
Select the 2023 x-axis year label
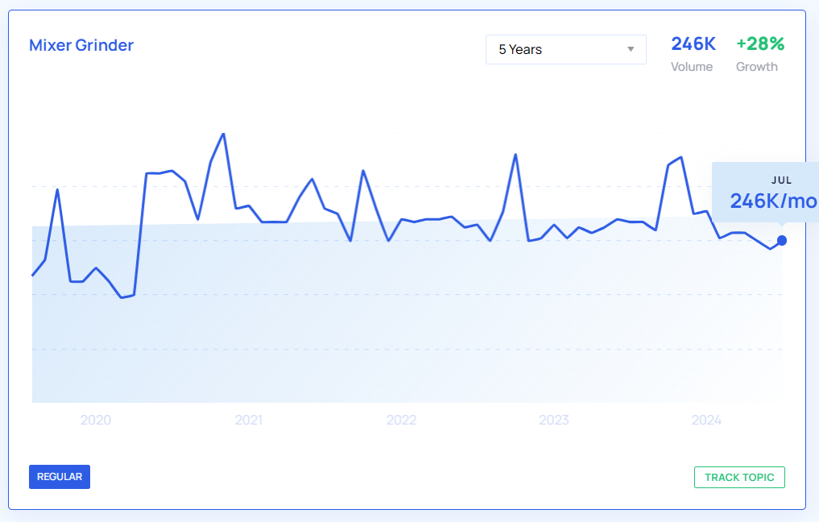553,420
